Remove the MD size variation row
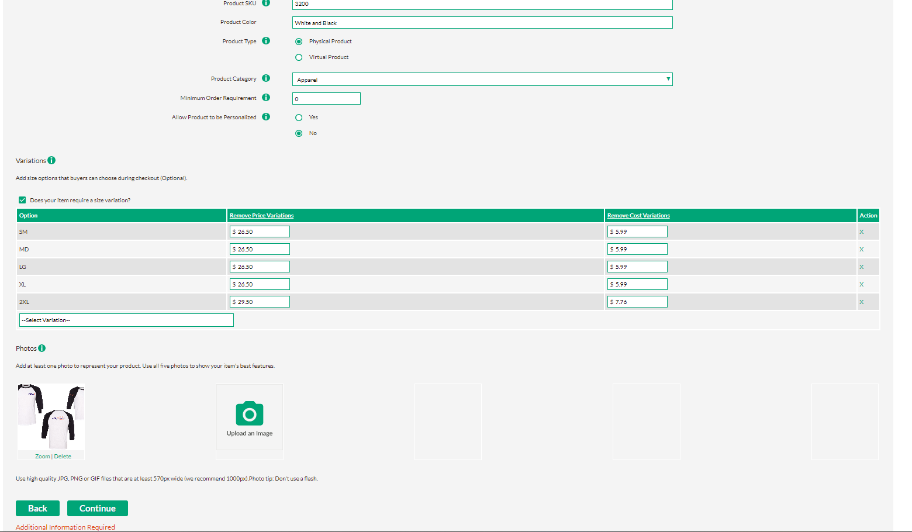 (x=861, y=250)
